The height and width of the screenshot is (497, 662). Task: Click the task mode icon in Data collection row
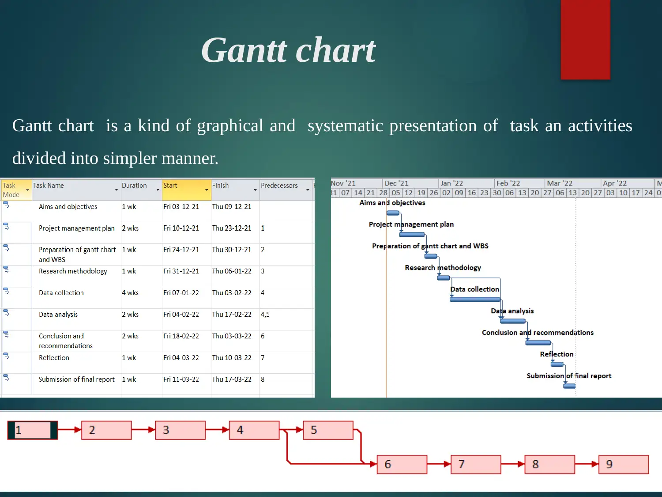click(x=6, y=291)
